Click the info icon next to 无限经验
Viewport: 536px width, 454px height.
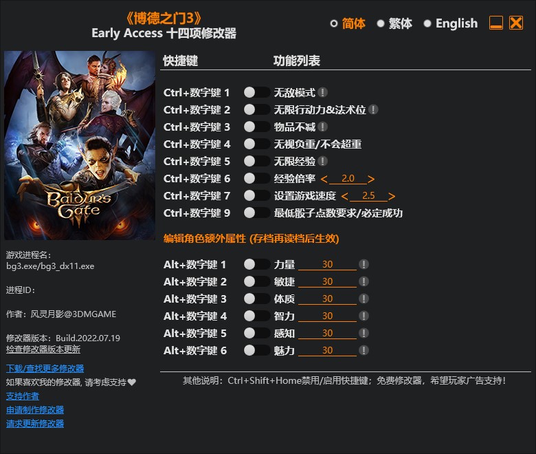[322, 161]
